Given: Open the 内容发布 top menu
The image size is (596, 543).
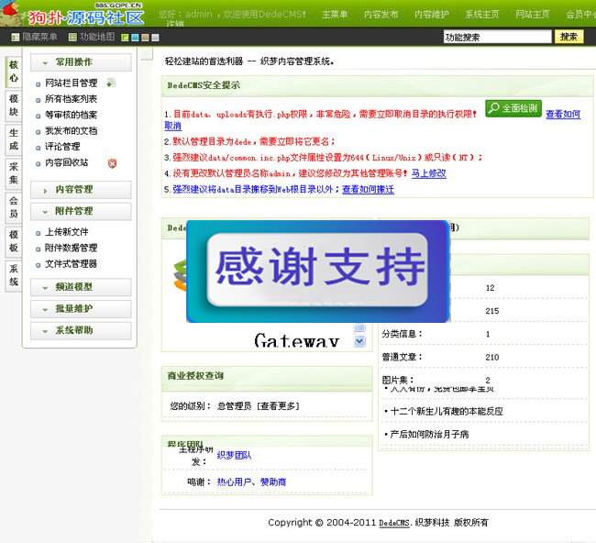Looking at the screenshot, I should (381, 15).
